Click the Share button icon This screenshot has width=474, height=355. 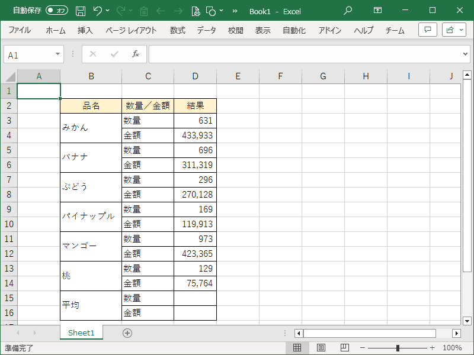(450, 30)
